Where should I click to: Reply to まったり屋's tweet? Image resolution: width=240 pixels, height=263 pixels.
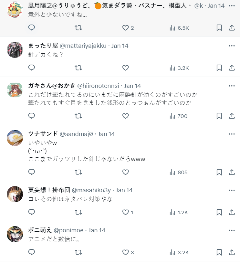coord(32,68)
